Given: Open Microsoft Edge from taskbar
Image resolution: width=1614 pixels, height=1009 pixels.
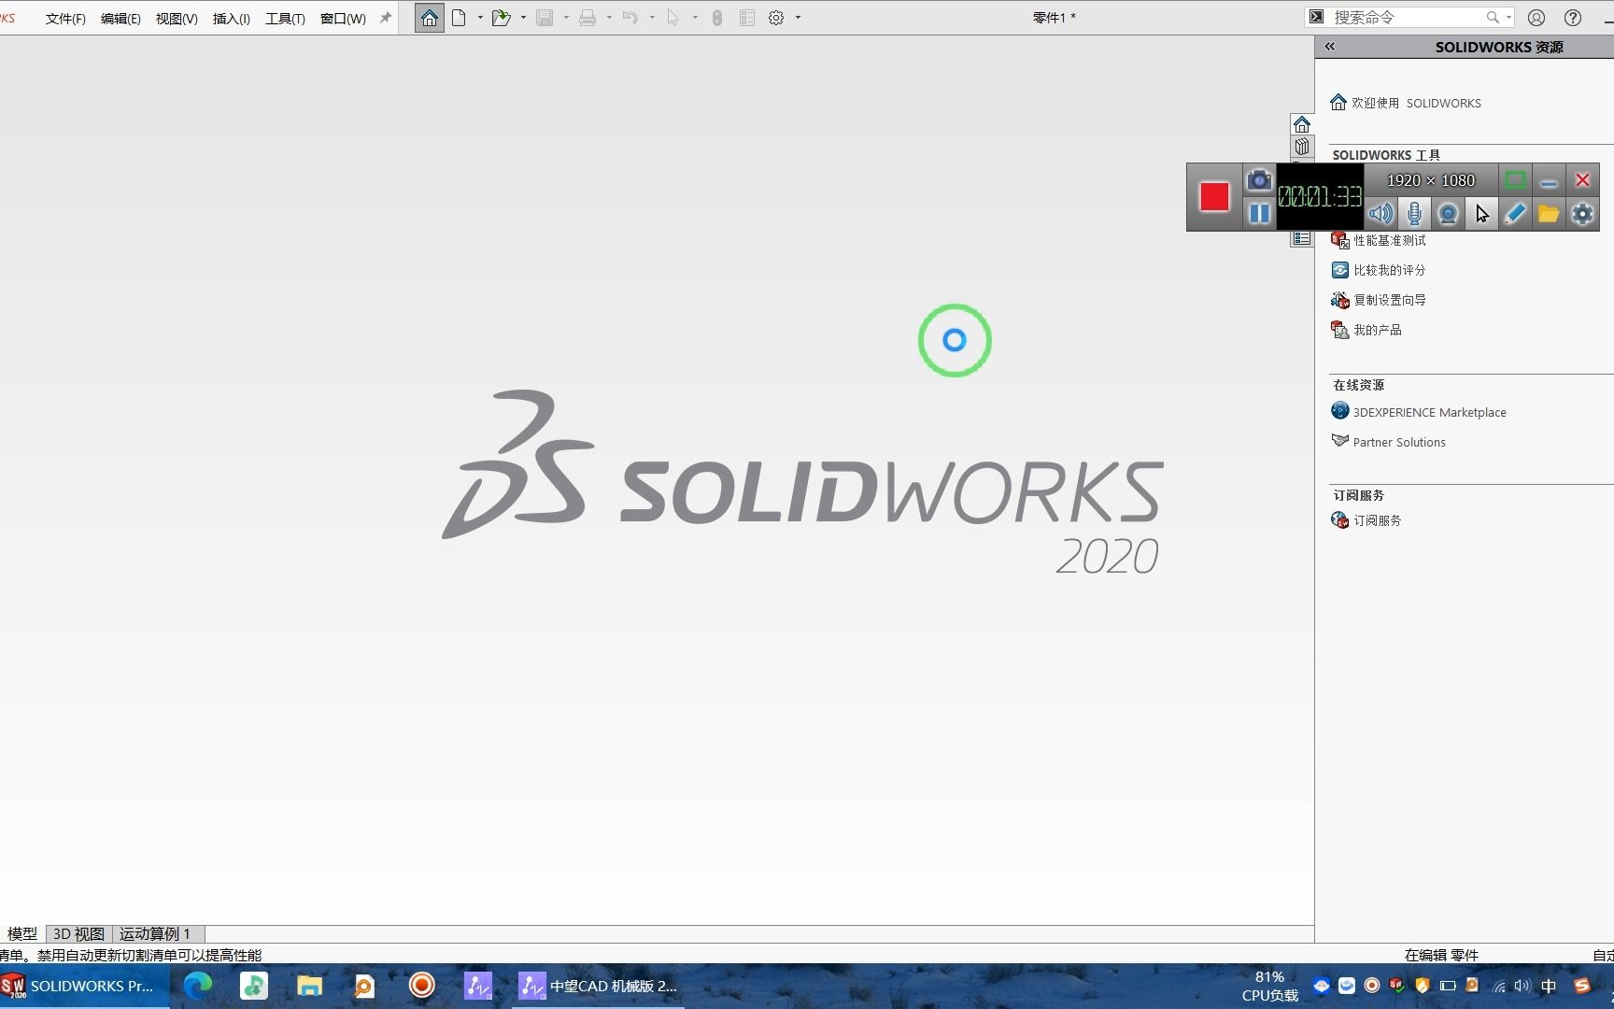Looking at the screenshot, I should pyautogui.click(x=198, y=986).
